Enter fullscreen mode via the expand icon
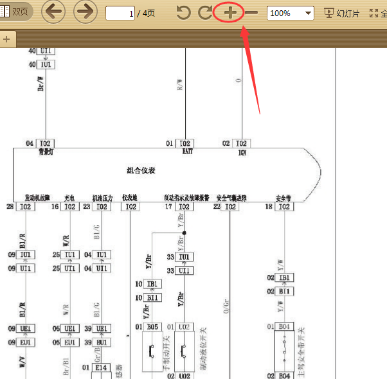387x379 pixels. pos(373,13)
